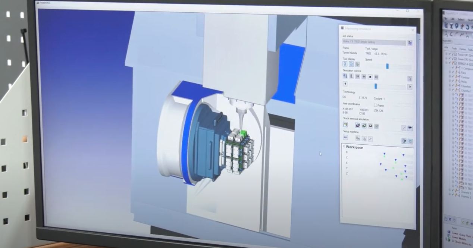473x248 pixels.
Task: Click the Speed slider handle
Action: point(387,66)
